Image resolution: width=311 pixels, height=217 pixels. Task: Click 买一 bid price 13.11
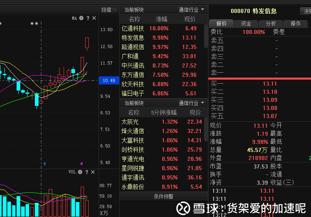270,84
